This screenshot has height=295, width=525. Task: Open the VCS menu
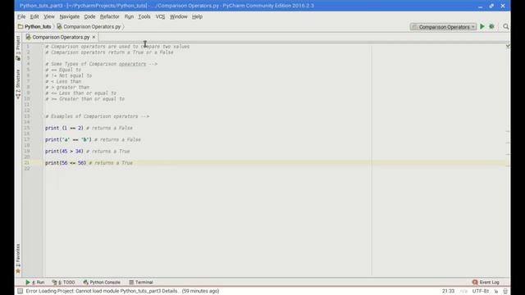point(160,16)
